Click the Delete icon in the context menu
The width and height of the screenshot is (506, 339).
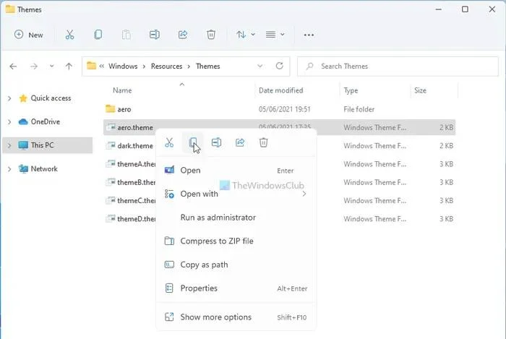pyautogui.click(x=263, y=142)
